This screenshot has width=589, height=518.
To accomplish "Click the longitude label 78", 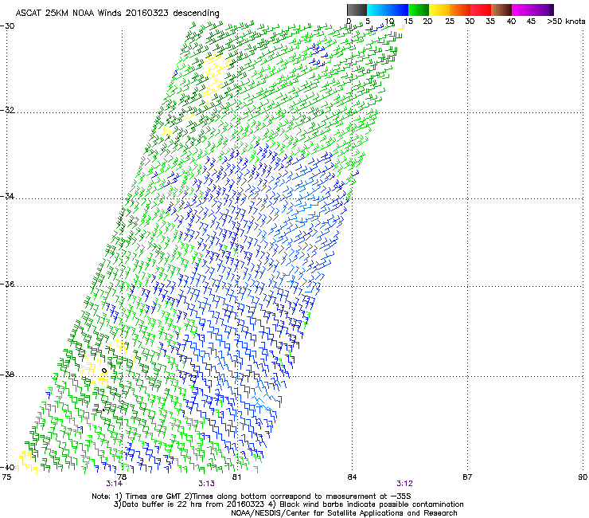I will [x=121, y=477].
